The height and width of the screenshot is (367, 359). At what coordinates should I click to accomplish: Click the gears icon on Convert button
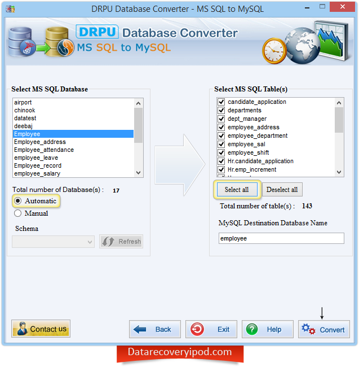(308, 329)
